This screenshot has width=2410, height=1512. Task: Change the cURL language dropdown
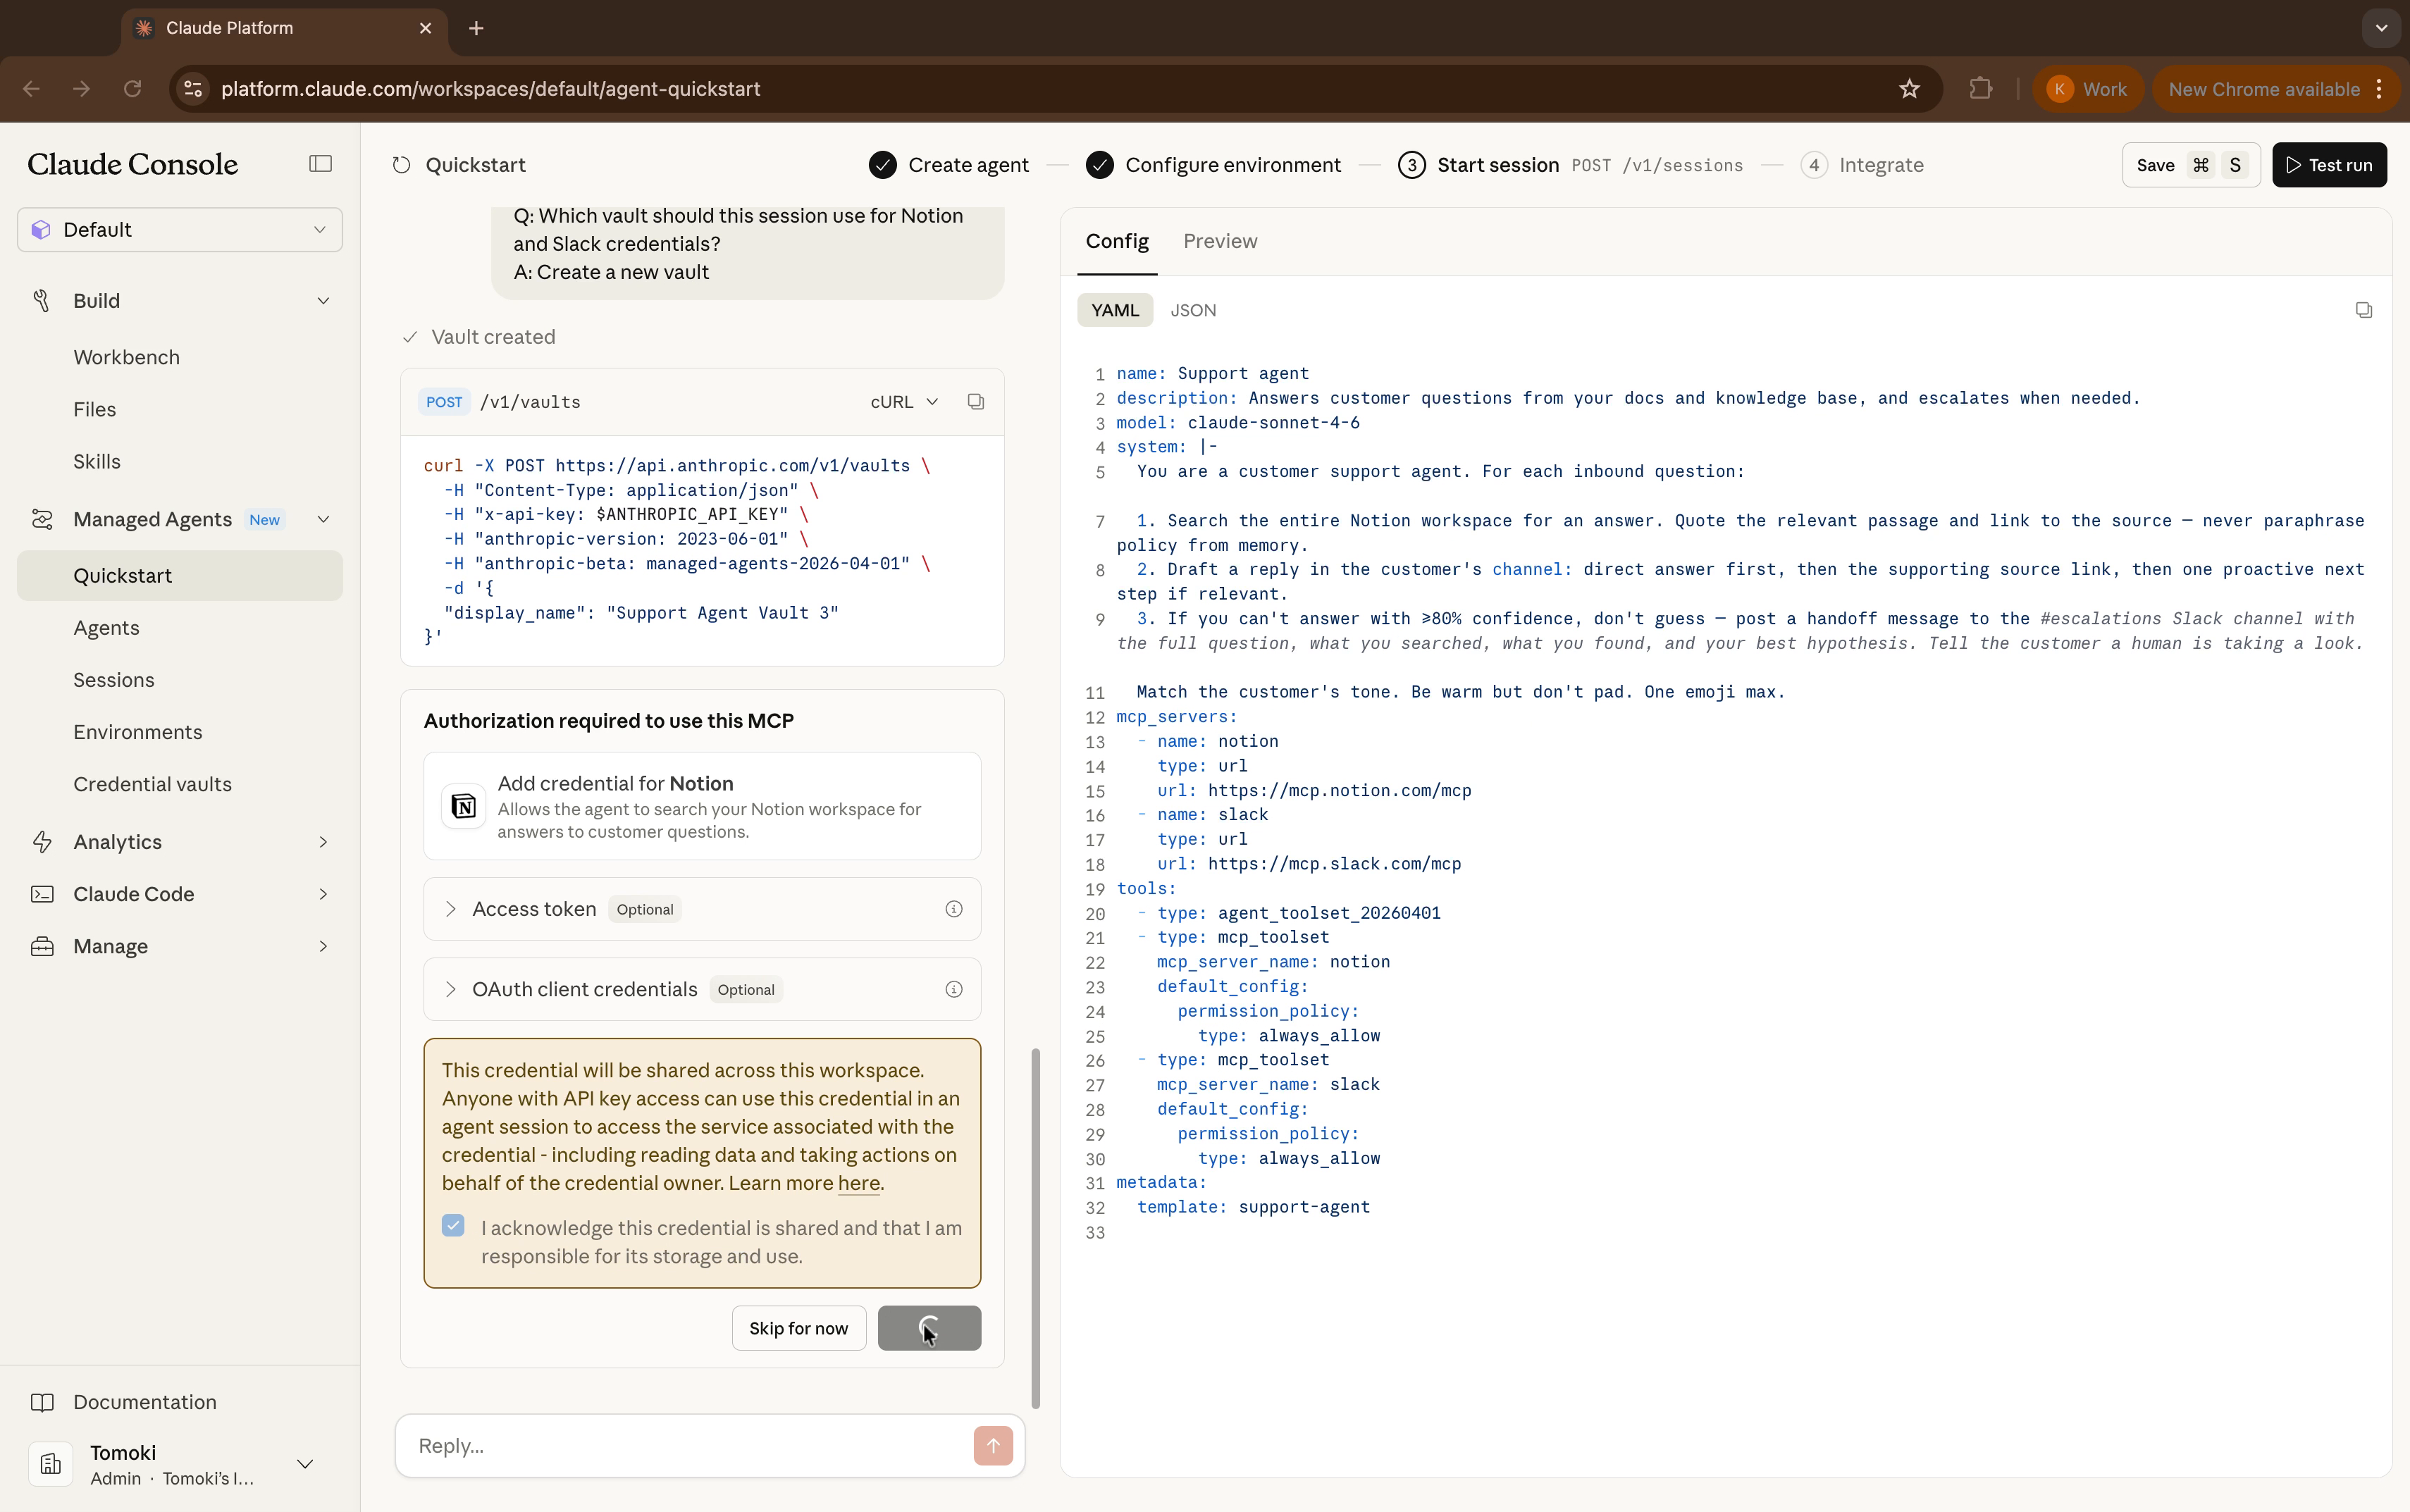pos(904,402)
